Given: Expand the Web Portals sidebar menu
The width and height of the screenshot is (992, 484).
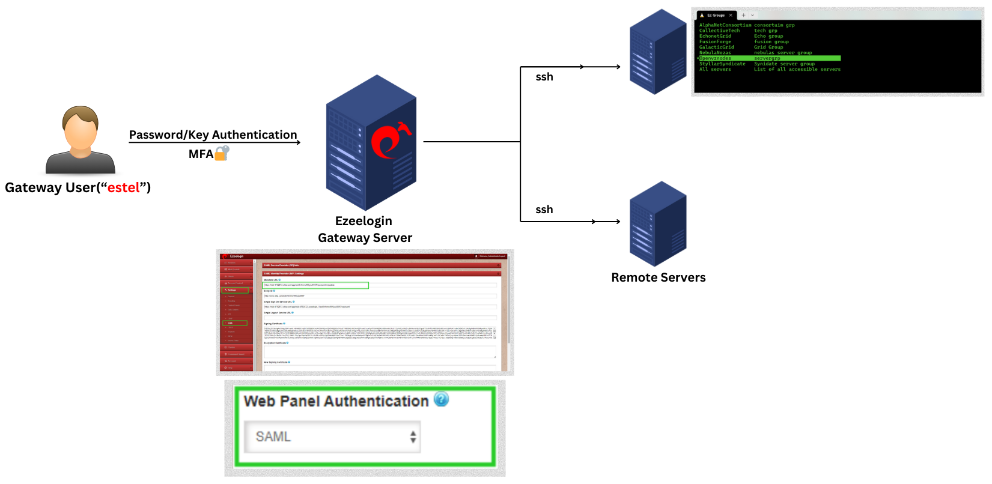Looking at the screenshot, I should (x=236, y=270).
